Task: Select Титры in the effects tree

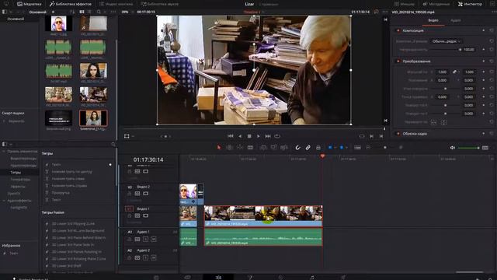Action: pos(16,173)
